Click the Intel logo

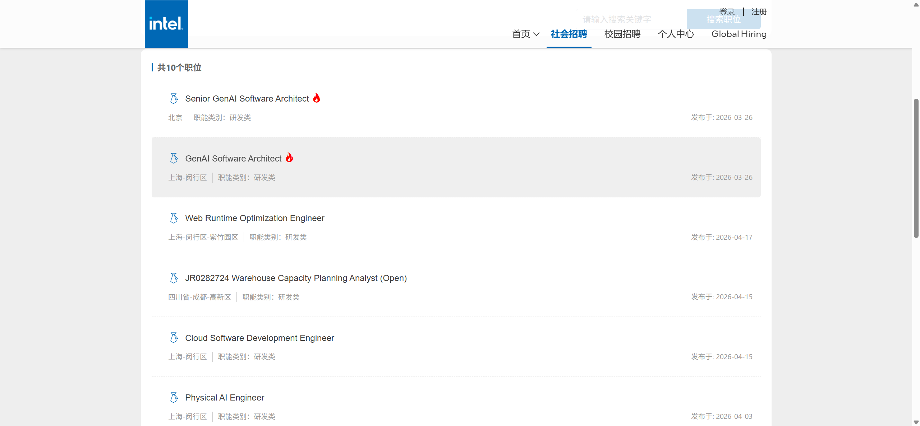(166, 24)
